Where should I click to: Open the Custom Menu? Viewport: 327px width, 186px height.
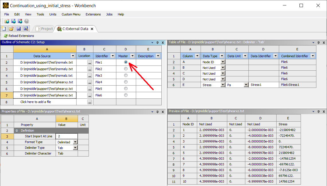(71, 14)
